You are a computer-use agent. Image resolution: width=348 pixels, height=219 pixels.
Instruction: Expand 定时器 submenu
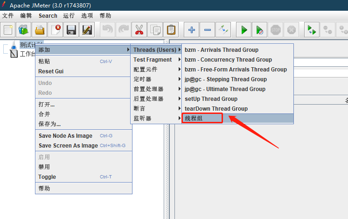(x=156, y=79)
